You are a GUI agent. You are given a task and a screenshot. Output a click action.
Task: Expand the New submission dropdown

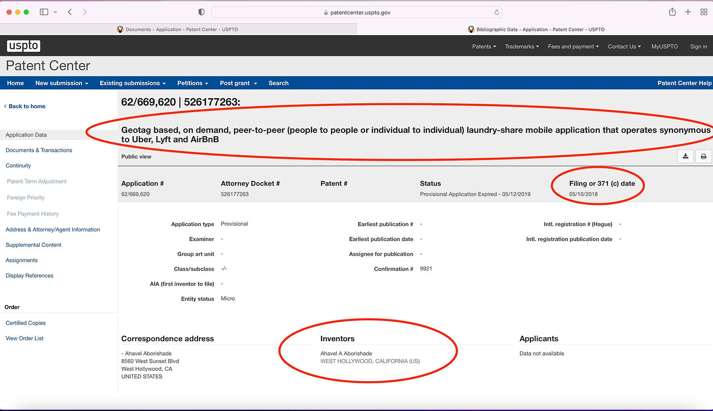pyautogui.click(x=62, y=83)
